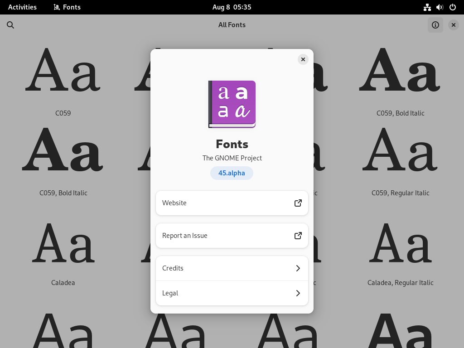Open the Website link row
The image size is (464, 348).
(232, 203)
